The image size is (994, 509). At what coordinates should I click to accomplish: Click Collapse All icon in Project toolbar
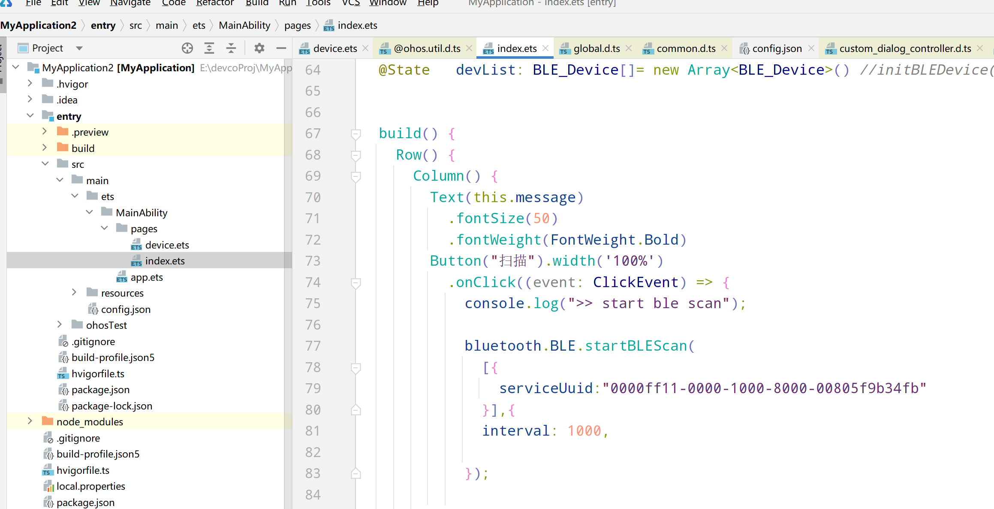(x=231, y=48)
